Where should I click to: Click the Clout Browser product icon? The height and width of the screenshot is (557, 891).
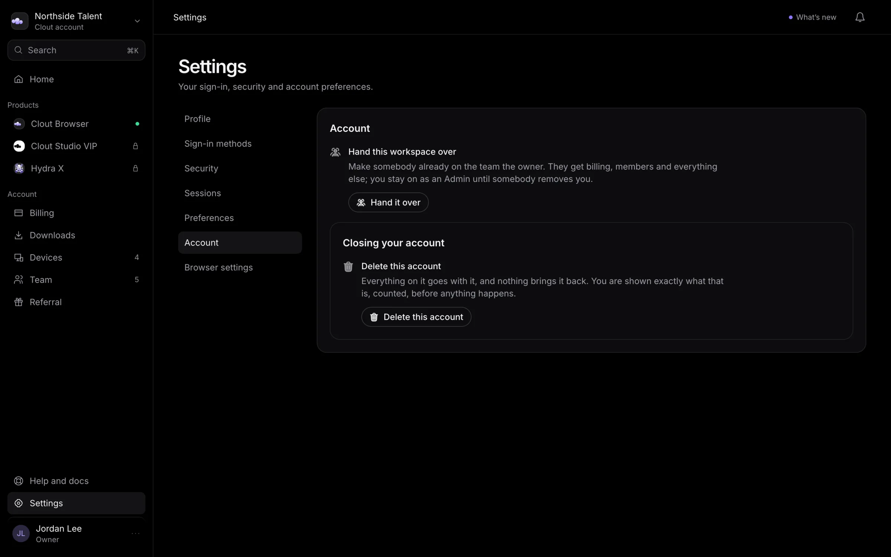[x=19, y=124]
